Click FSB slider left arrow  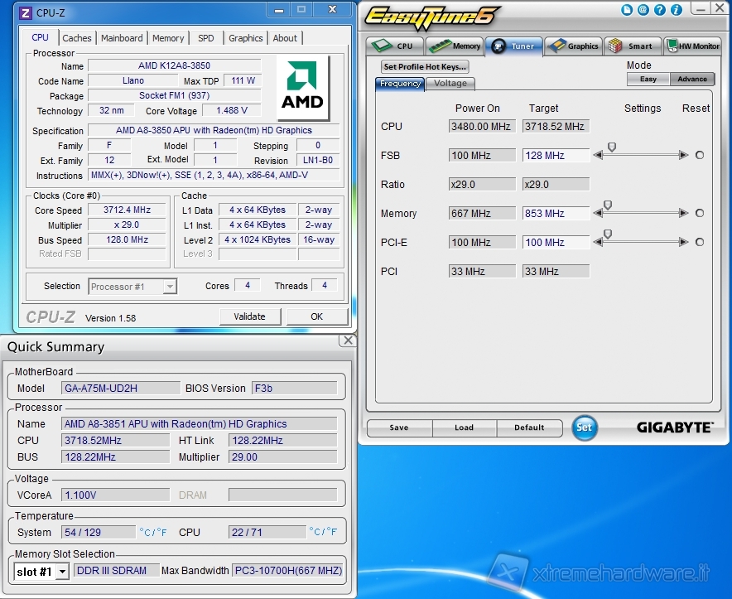coord(598,155)
